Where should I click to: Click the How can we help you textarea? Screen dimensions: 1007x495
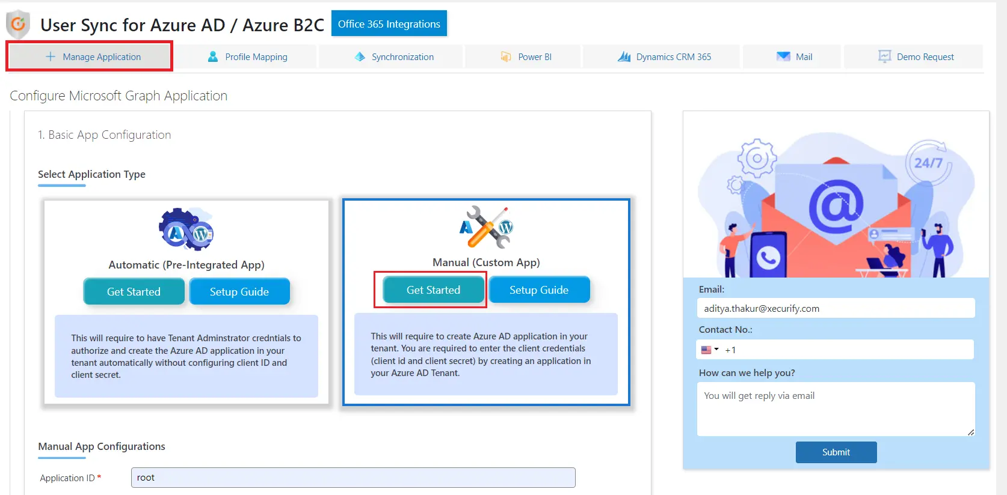point(836,409)
